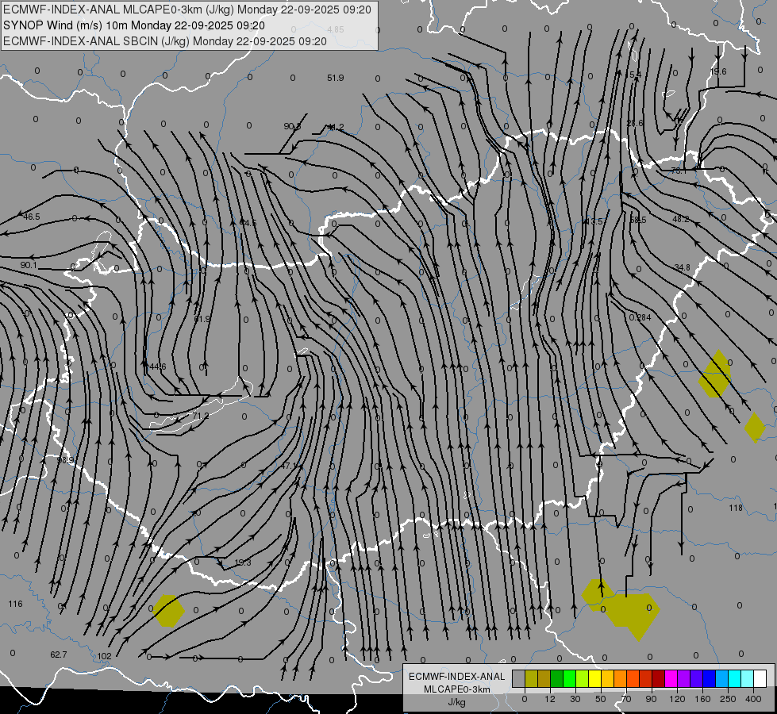The height and width of the screenshot is (714, 777).
Task: Select the 118 value on the map
Action: pyautogui.click(x=736, y=508)
